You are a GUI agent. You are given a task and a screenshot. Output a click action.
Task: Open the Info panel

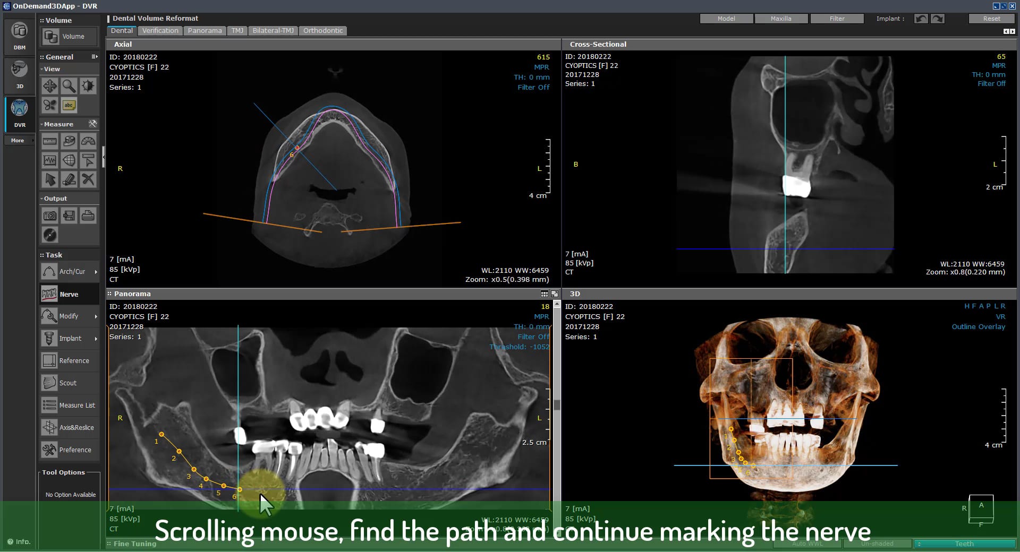click(19, 542)
